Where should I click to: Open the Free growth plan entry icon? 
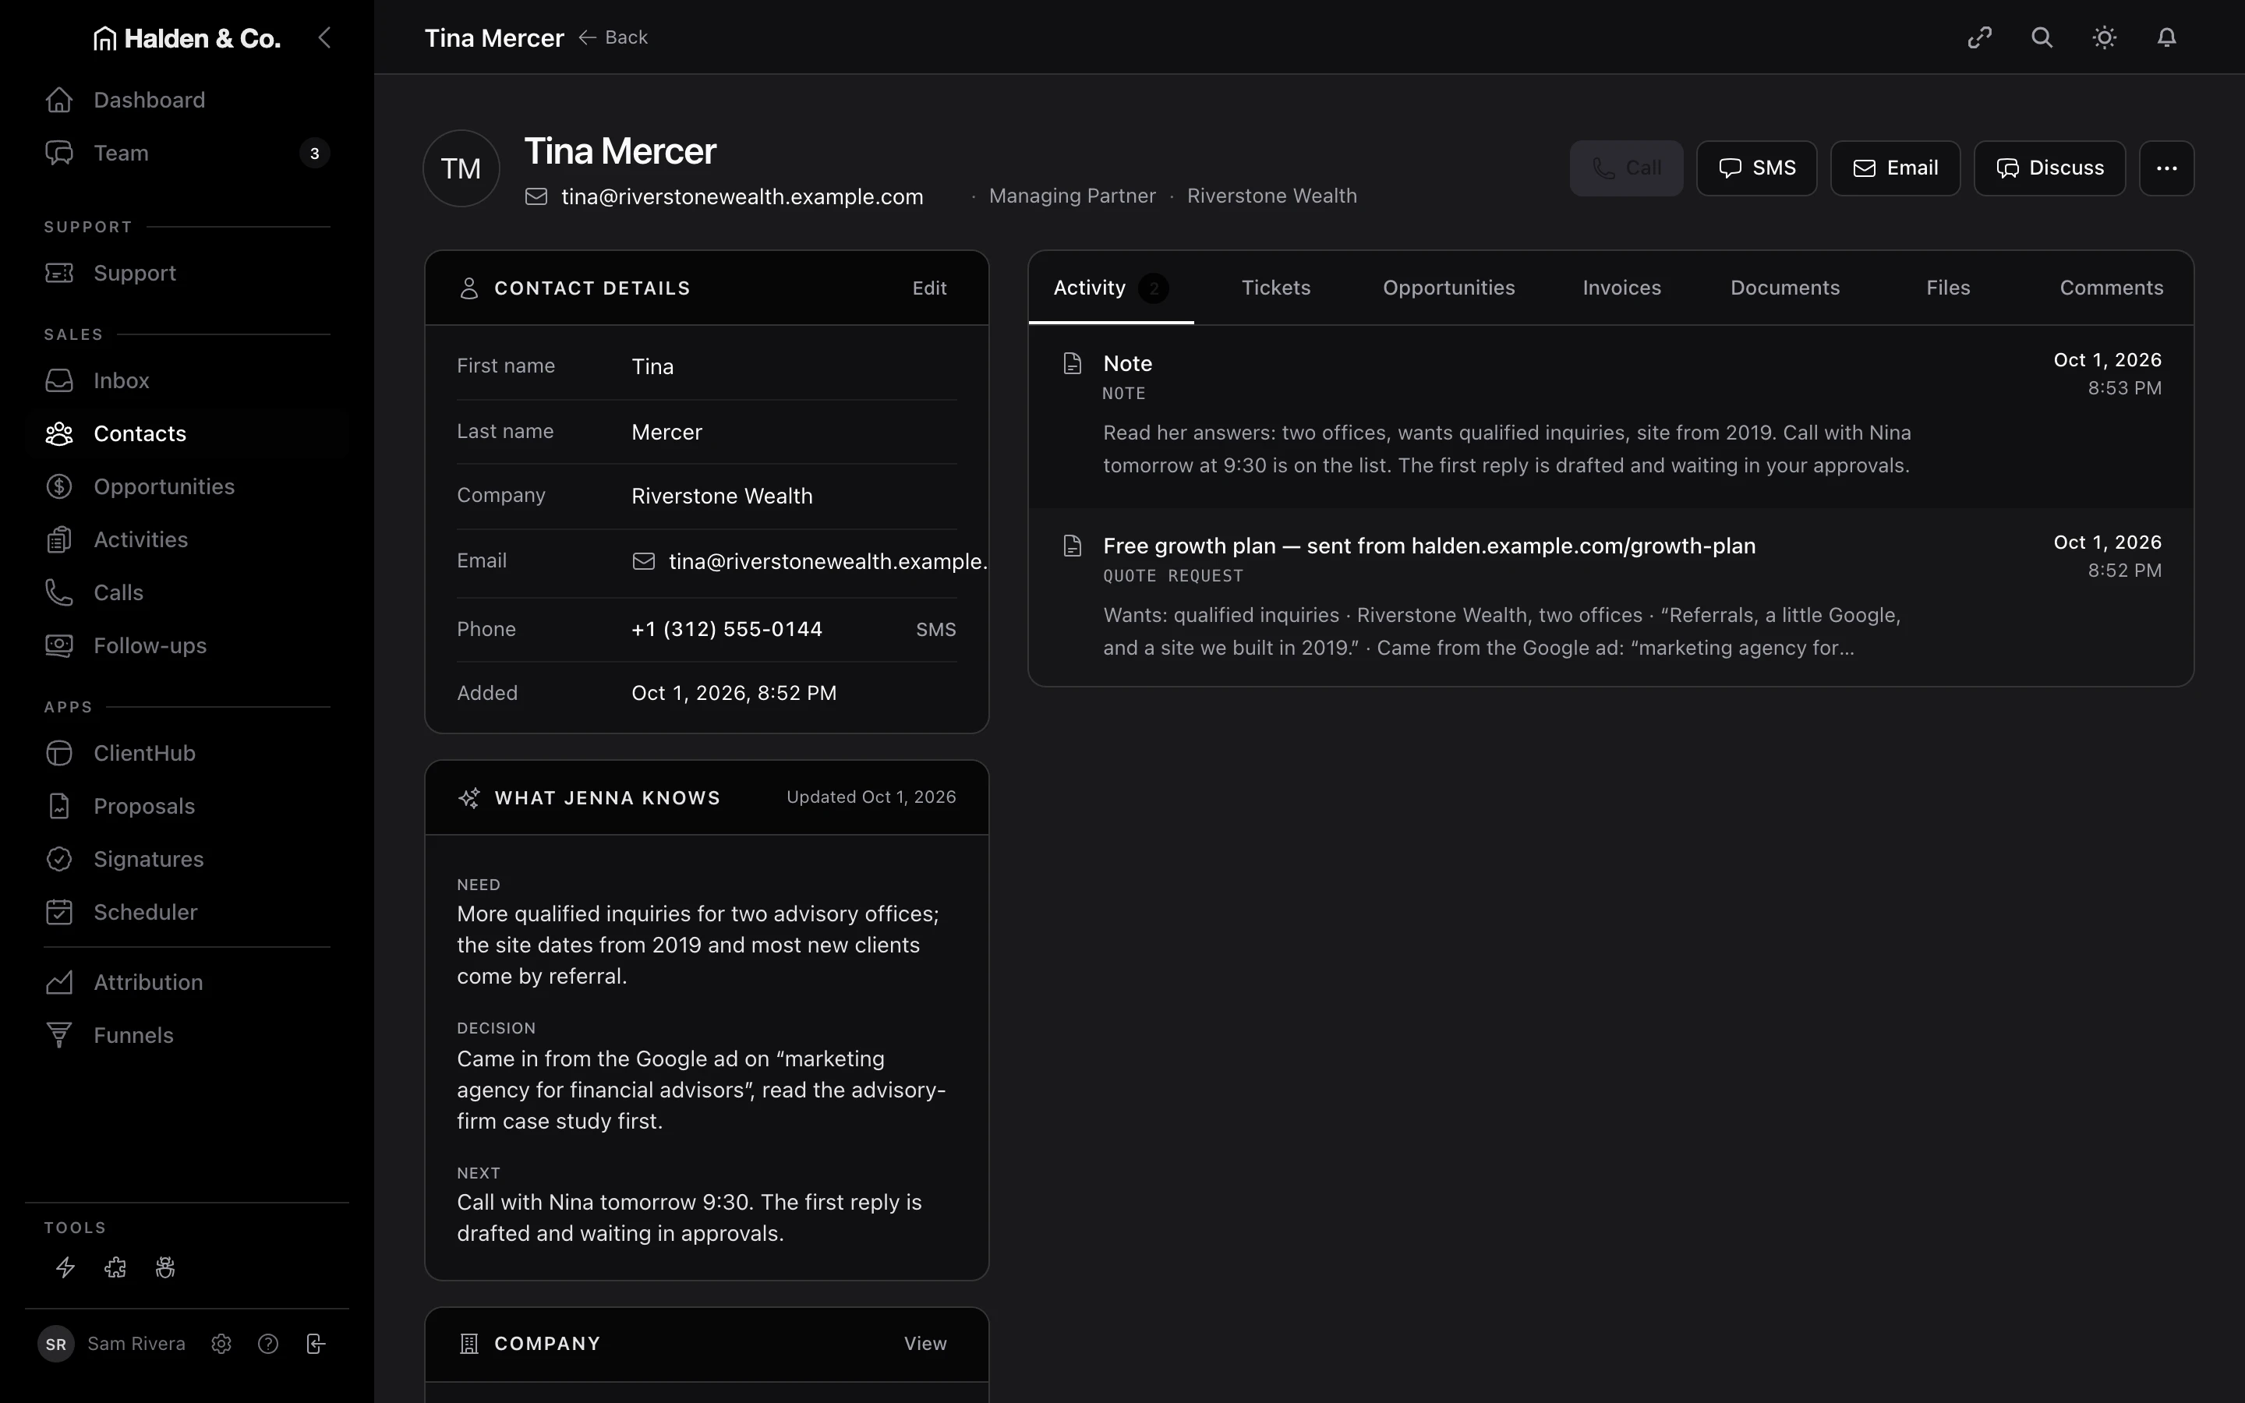[x=1073, y=546]
